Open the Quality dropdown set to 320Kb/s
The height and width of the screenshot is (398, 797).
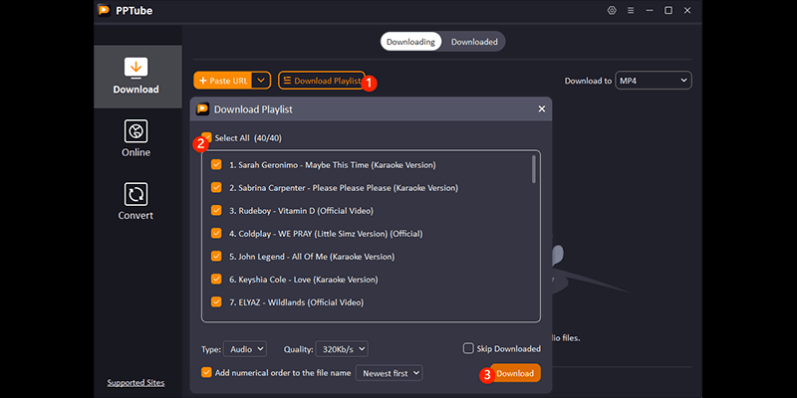pyautogui.click(x=342, y=349)
